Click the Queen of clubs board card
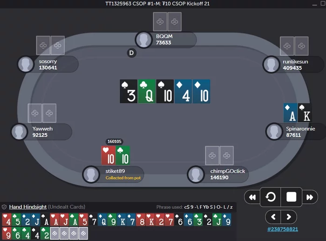This screenshot has width=326, height=241. pyautogui.click(x=147, y=91)
